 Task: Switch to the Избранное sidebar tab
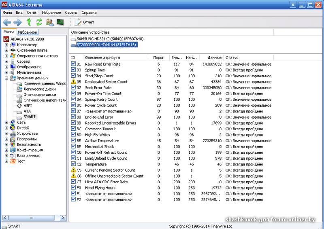pos(27,32)
